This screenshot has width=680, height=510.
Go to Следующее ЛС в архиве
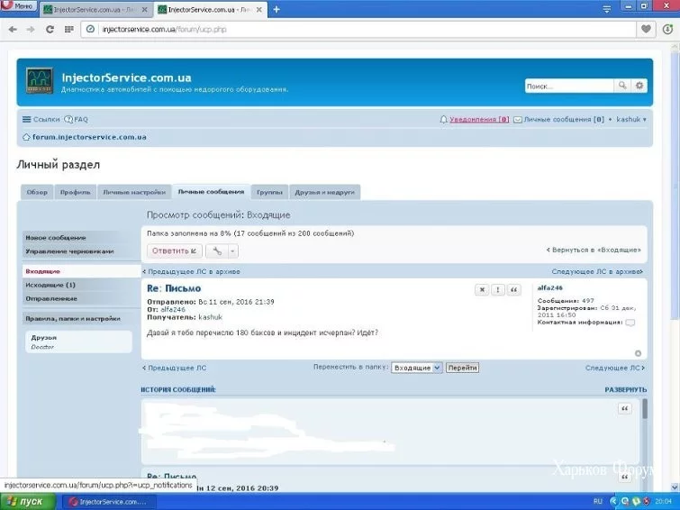click(x=598, y=272)
